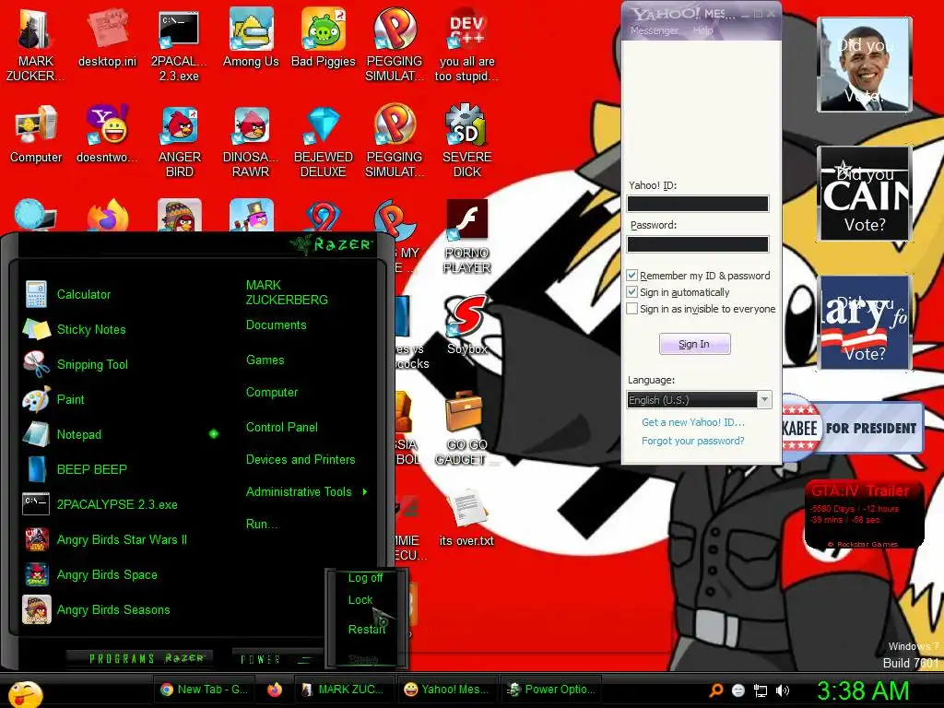Run 2PACALYPSE 2.3.exe in start menu
The width and height of the screenshot is (944, 708).
(101, 504)
